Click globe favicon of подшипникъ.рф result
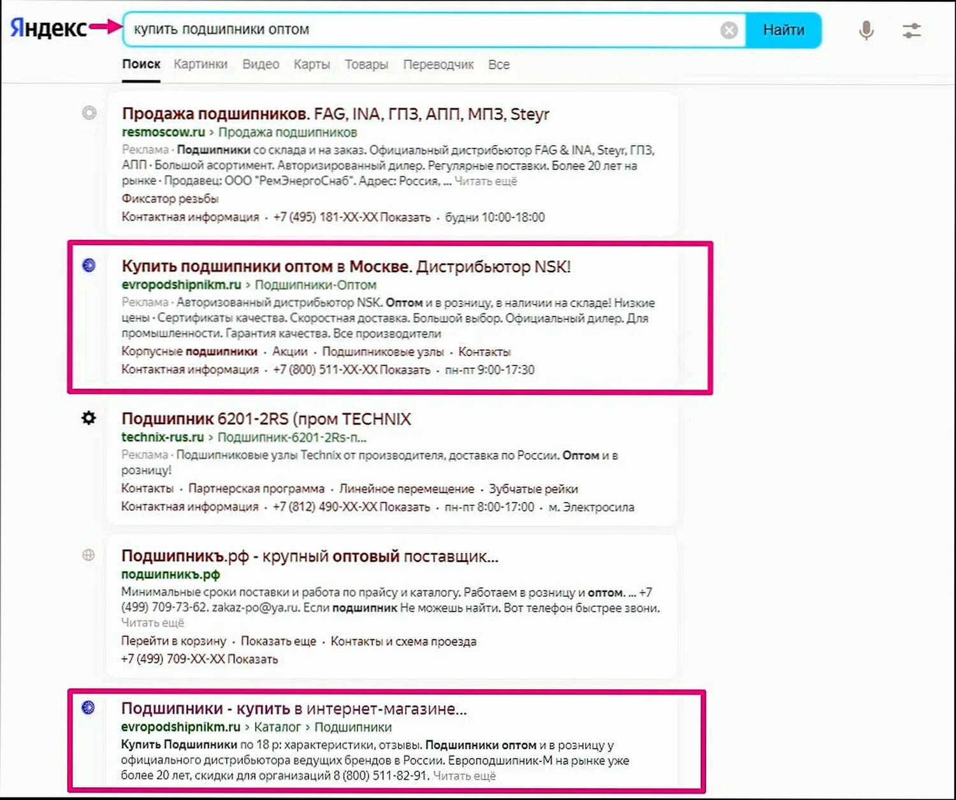The height and width of the screenshot is (800, 956). (x=89, y=555)
